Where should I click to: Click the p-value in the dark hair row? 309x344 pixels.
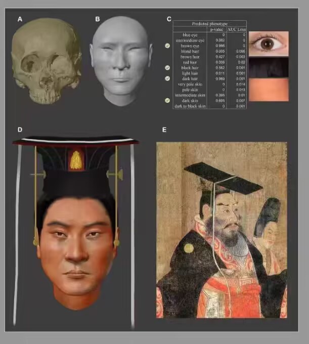pos(220,78)
